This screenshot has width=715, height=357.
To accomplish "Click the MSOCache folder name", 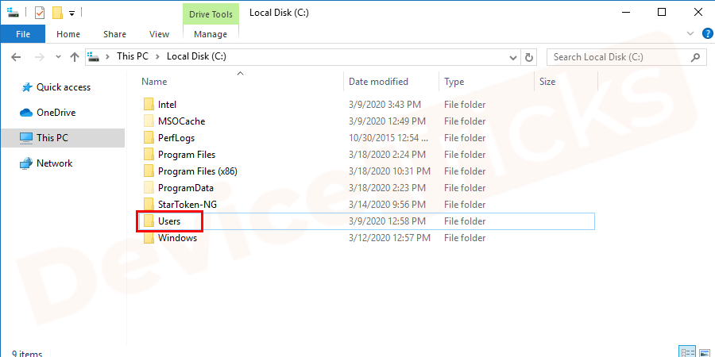I will [x=181, y=121].
